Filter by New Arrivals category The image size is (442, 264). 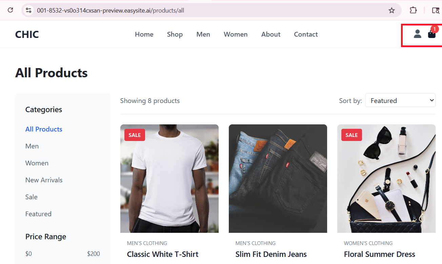[44, 180]
